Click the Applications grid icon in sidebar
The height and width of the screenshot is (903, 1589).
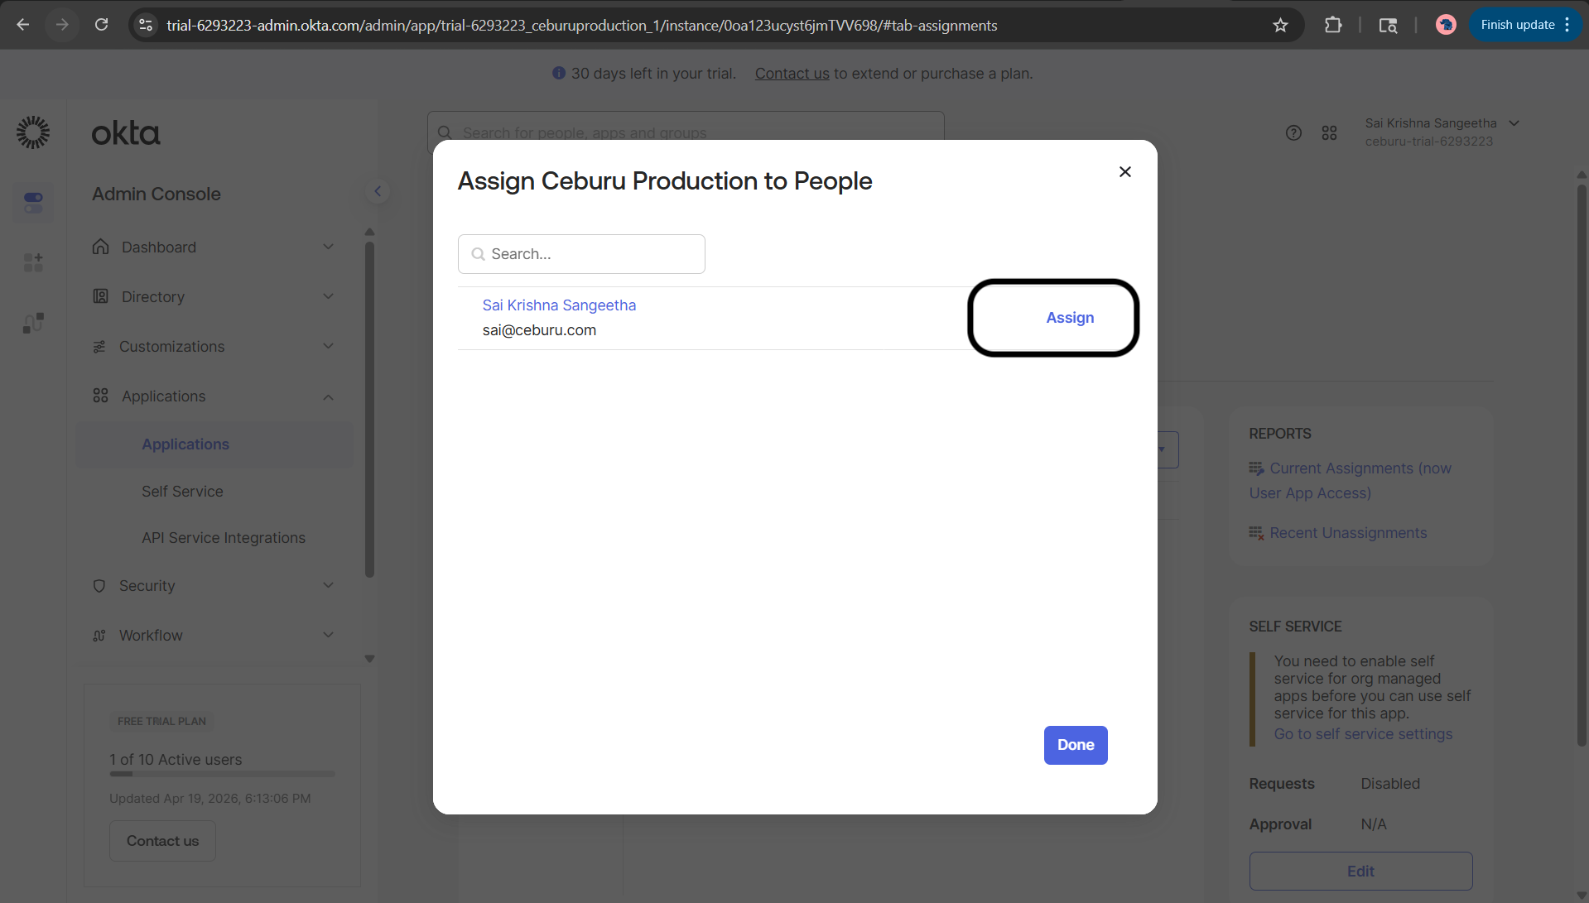pyautogui.click(x=100, y=396)
